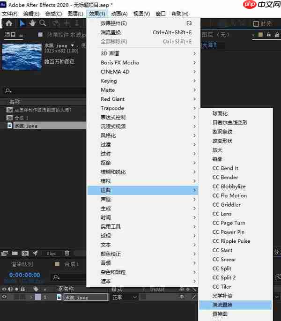Click the audio speaker column header
Image resolution: width=281 pixels, height=321 pixels.
pos(11,289)
